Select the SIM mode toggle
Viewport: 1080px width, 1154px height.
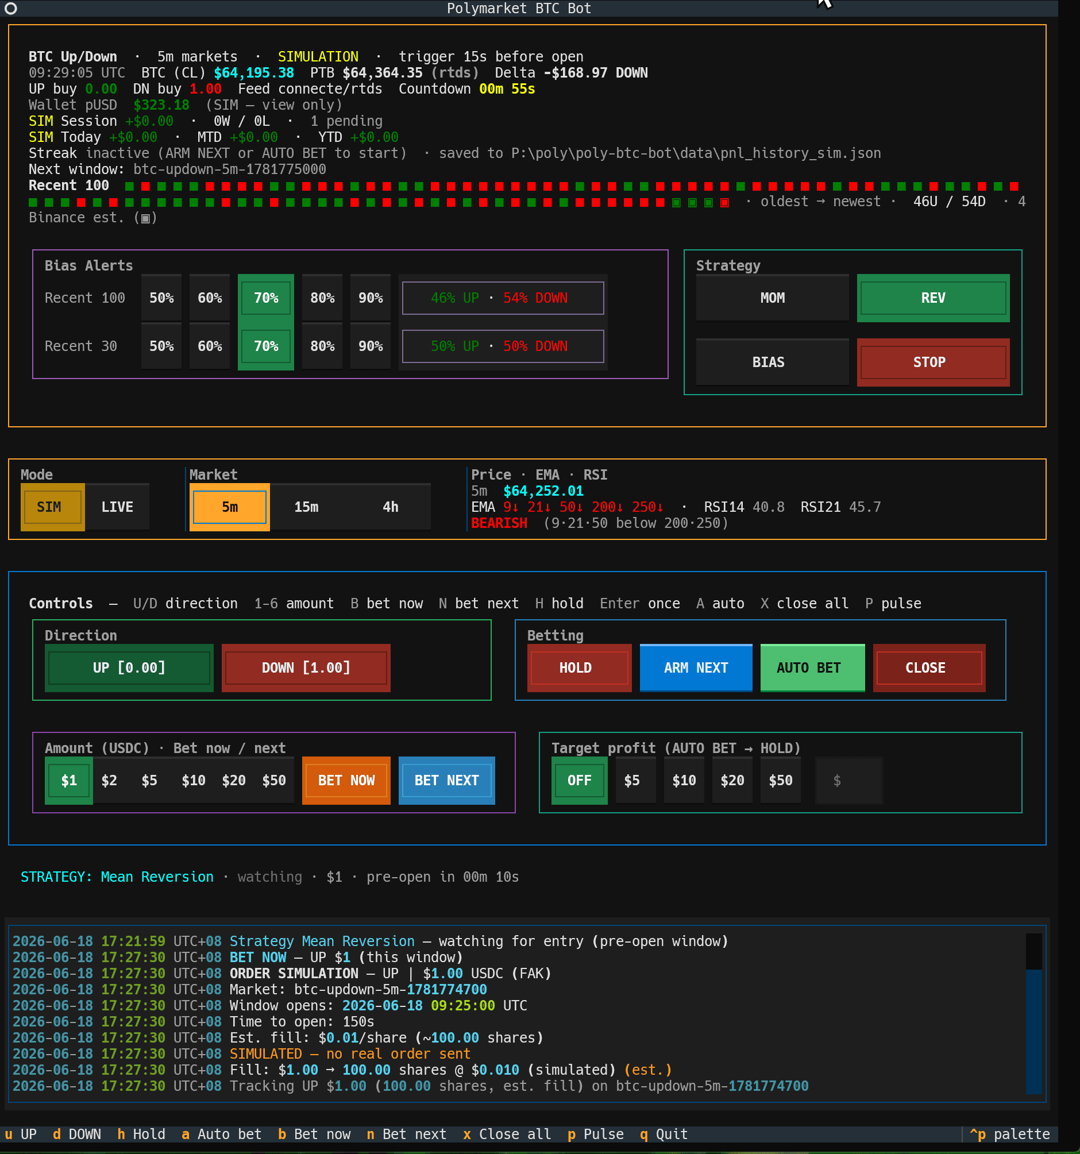pos(52,507)
